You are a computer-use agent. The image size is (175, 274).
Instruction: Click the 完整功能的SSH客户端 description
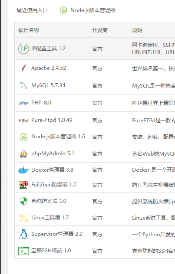click(x=153, y=251)
